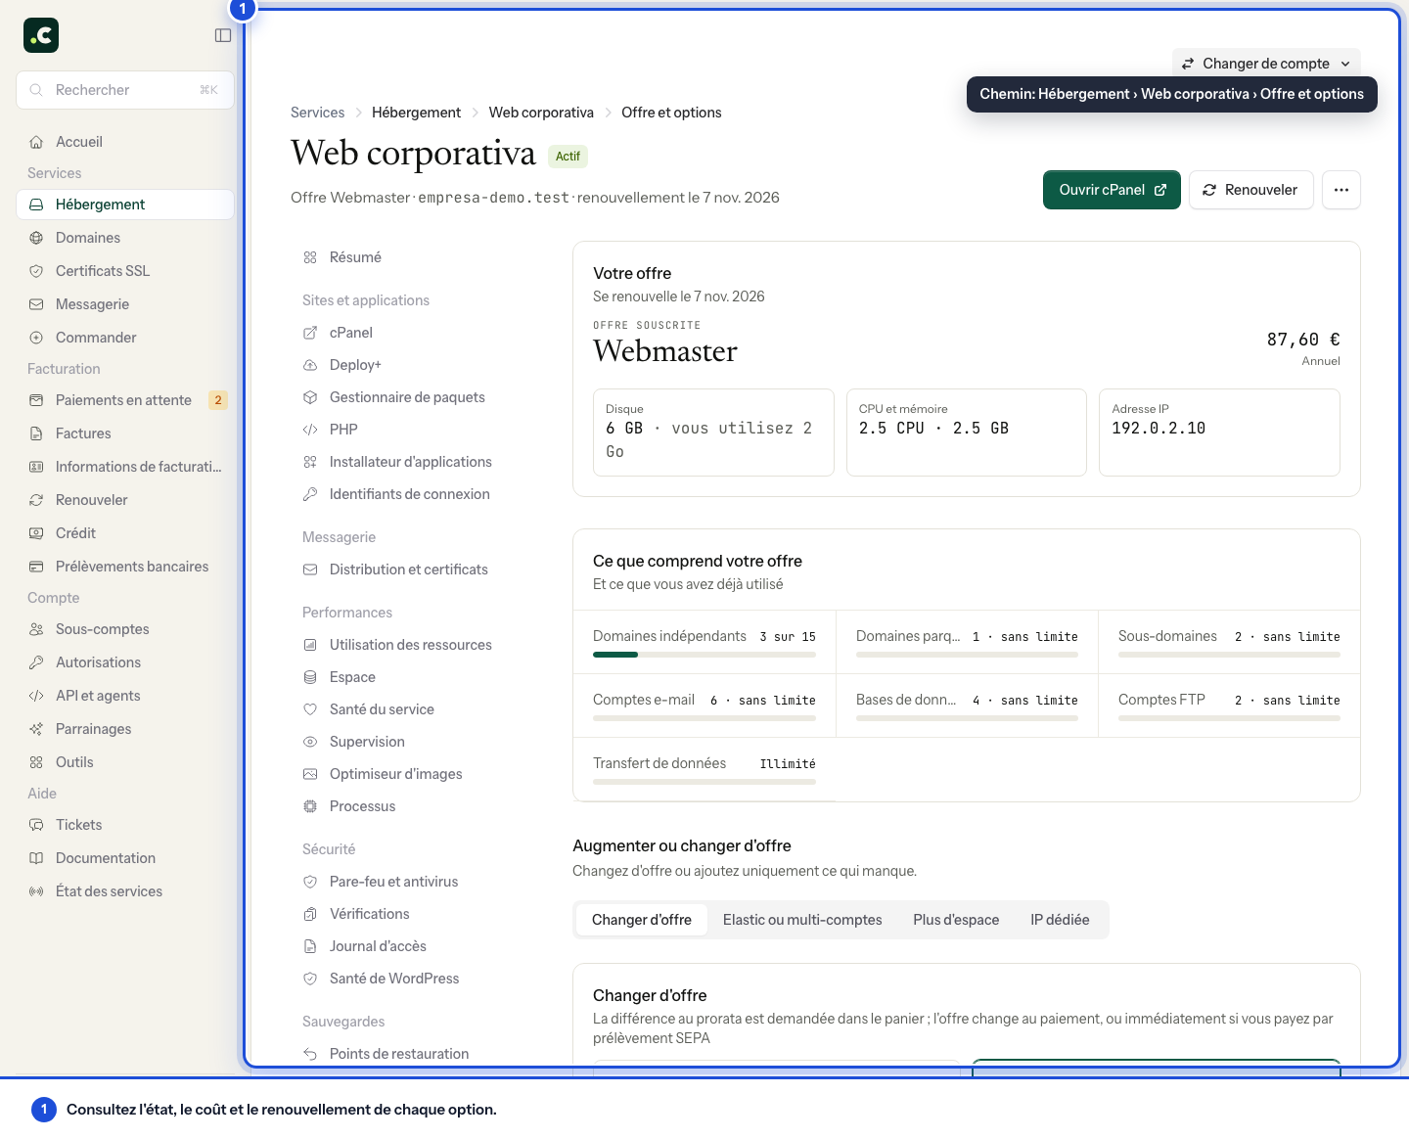Click the Domaines indépendants usage bar
Image resolution: width=1409 pixels, height=1139 pixels.
click(x=704, y=655)
